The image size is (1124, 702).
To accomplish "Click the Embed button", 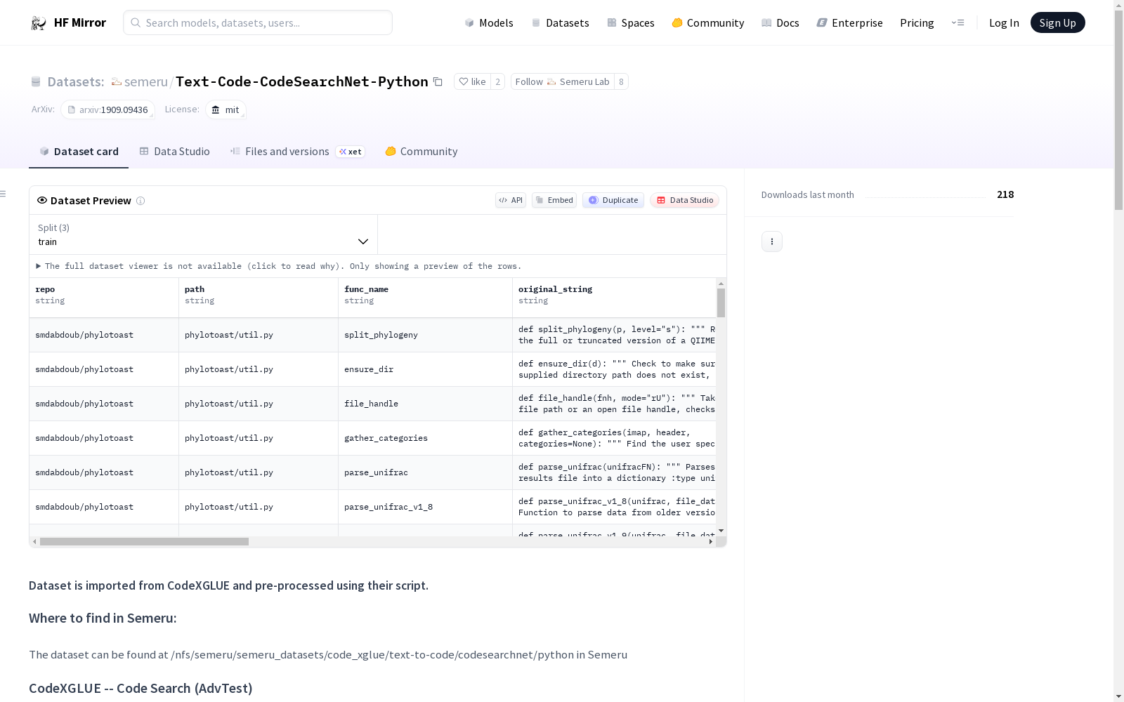I will [554, 200].
